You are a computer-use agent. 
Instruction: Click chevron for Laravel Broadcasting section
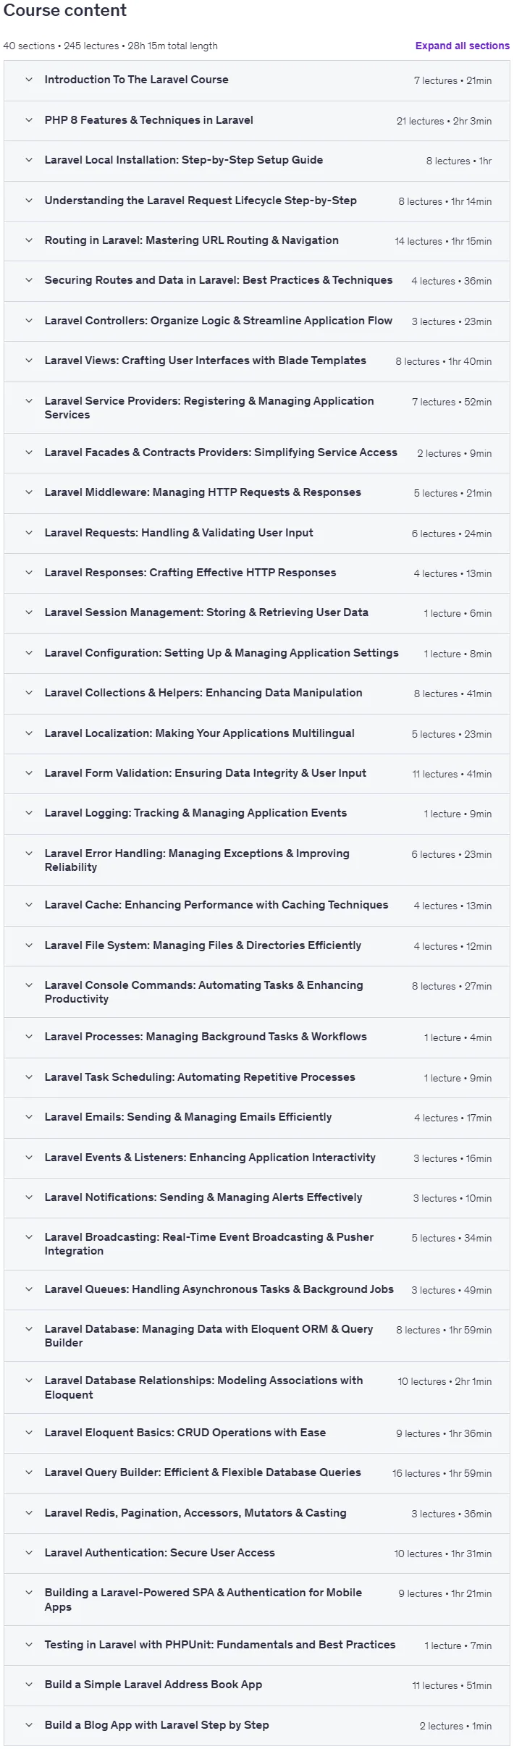[x=29, y=1237]
